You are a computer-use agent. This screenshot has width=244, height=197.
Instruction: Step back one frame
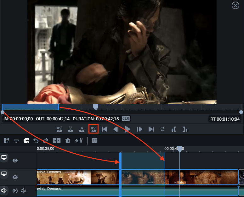[x=116, y=129]
